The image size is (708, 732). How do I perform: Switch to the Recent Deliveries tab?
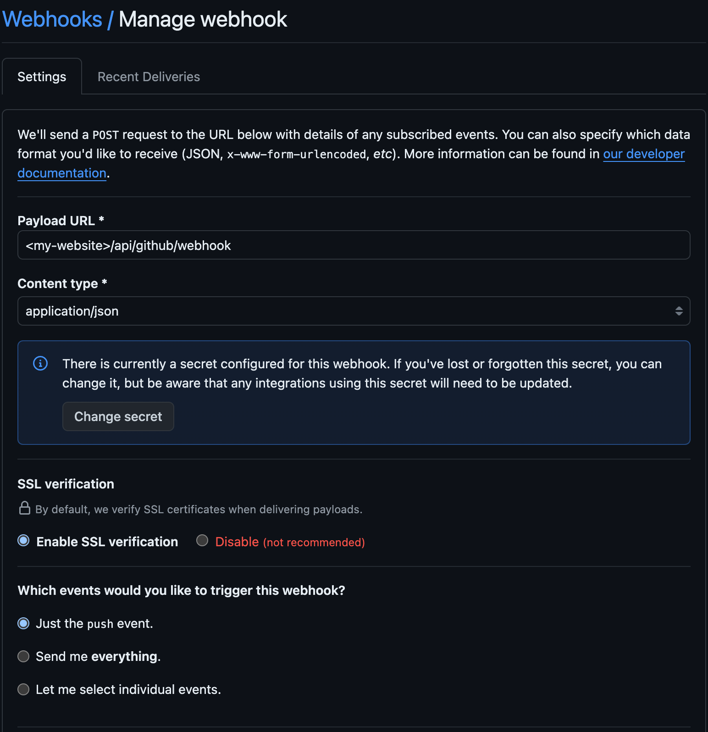tap(149, 77)
